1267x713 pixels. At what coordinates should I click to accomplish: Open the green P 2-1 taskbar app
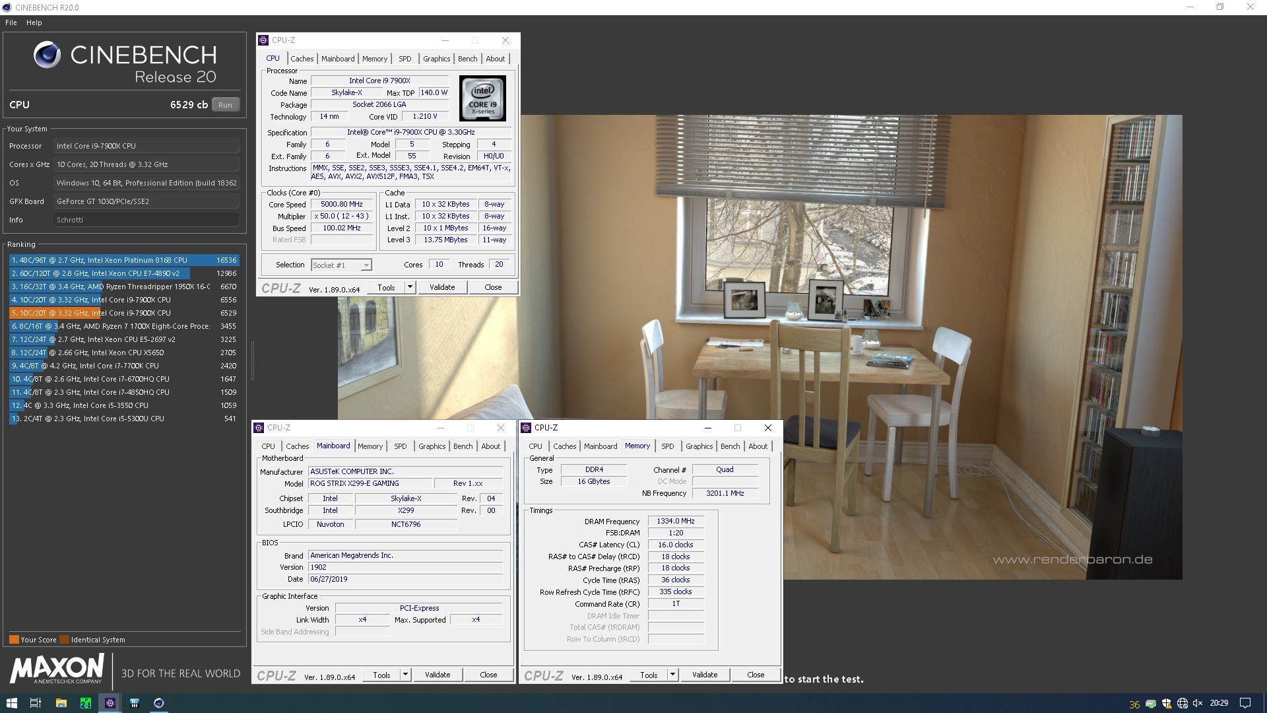point(85,703)
